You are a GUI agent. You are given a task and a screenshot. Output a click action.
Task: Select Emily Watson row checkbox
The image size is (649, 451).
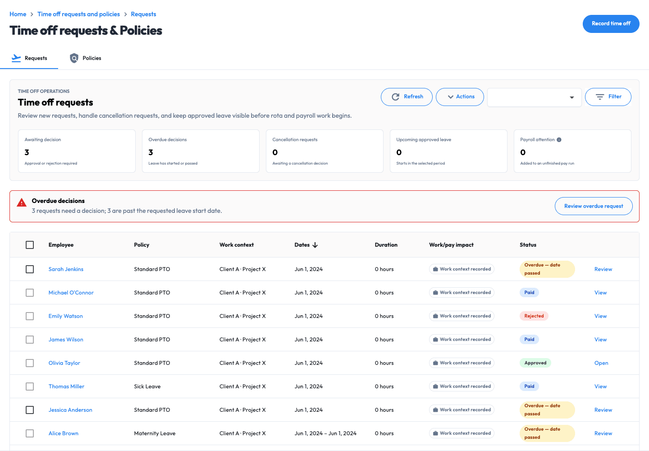pos(30,316)
